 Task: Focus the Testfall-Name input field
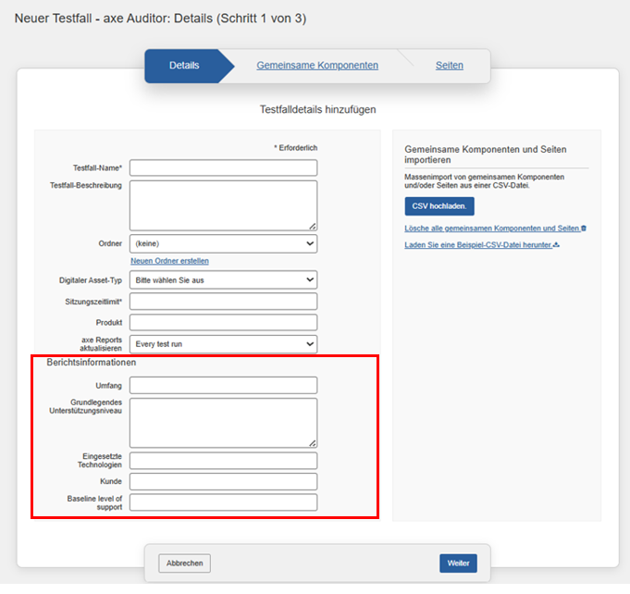click(223, 167)
